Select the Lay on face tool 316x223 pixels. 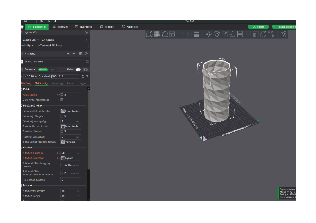(x=232, y=34)
